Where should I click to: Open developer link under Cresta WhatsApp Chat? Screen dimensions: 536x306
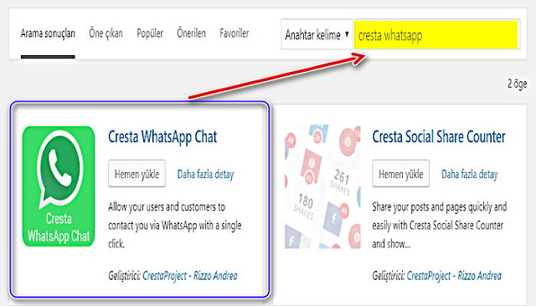click(190, 276)
